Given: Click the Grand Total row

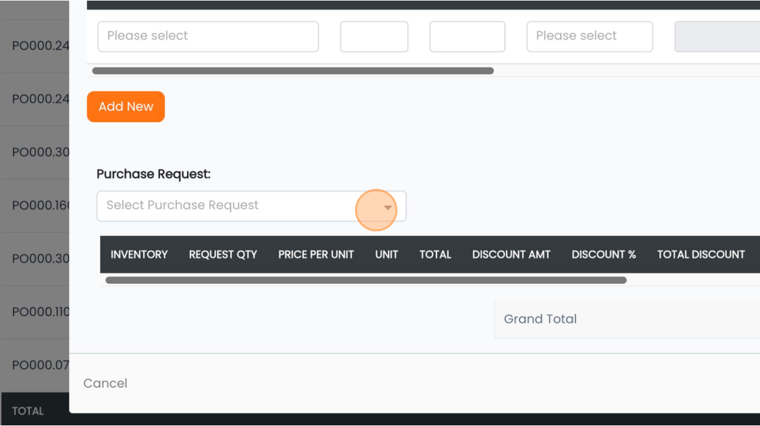Looking at the screenshot, I should [627, 319].
